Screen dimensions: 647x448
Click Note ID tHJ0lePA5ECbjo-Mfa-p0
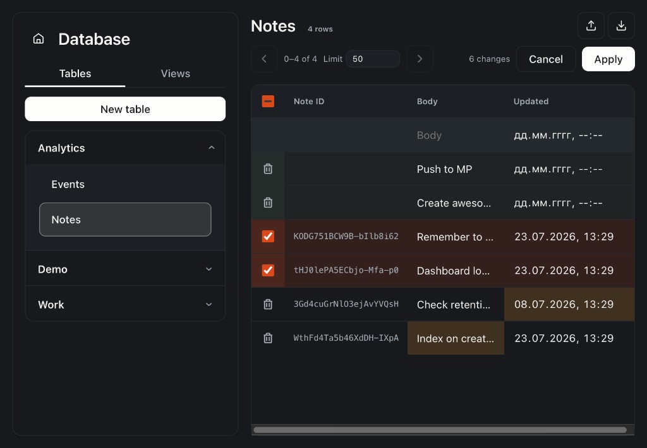(346, 270)
